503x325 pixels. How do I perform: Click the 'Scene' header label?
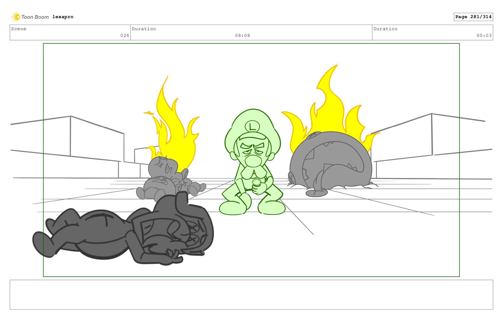pyautogui.click(x=19, y=29)
